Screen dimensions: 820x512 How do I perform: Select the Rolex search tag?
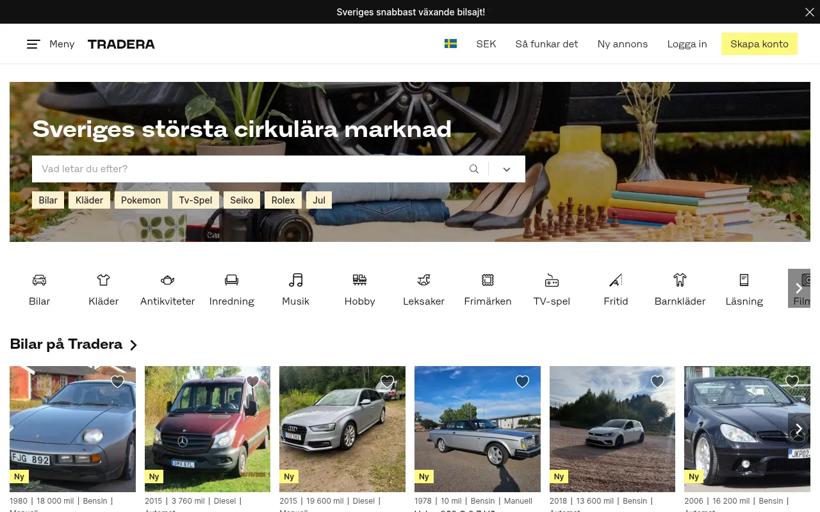pos(283,200)
